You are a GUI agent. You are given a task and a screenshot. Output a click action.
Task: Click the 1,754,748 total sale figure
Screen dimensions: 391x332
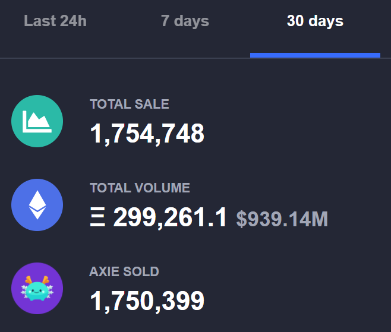tap(147, 134)
